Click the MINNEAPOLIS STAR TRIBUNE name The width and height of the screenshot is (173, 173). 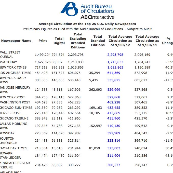[15, 165]
